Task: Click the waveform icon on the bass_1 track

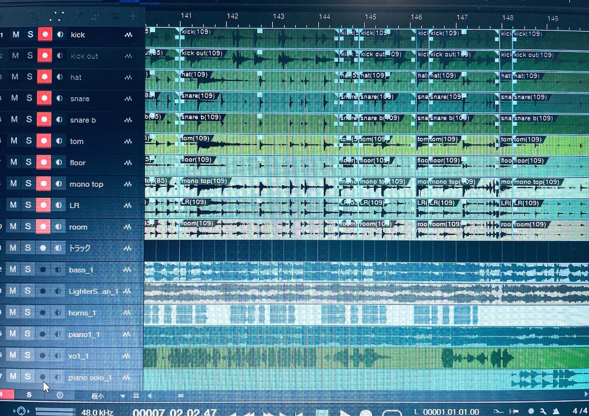Action: point(127,270)
